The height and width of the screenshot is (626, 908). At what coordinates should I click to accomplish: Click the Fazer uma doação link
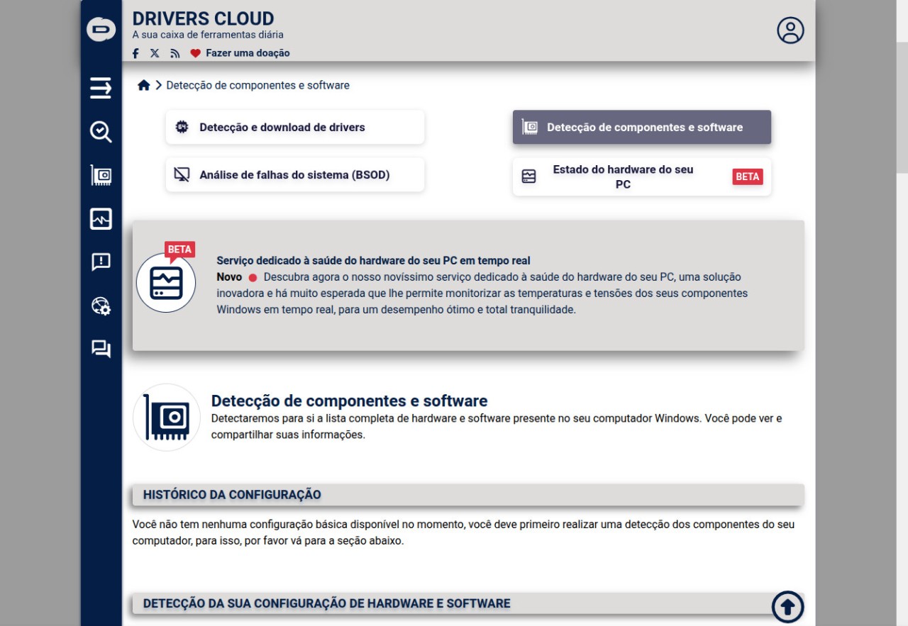pyautogui.click(x=247, y=53)
